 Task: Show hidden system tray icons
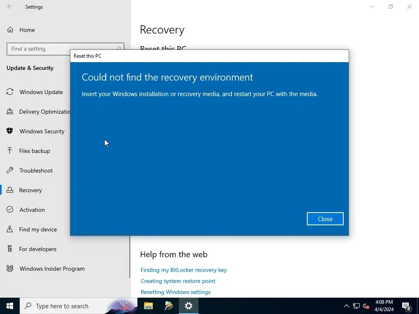coord(346,306)
